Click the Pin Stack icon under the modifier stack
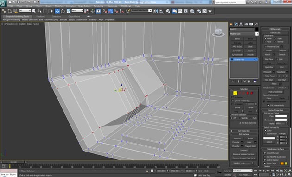 (x=233, y=82)
